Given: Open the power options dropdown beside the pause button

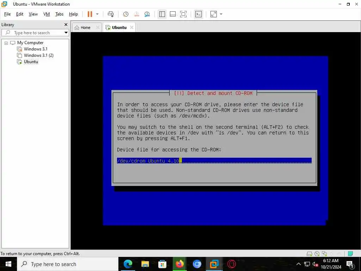Looking at the screenshot, I should (97, 14).
